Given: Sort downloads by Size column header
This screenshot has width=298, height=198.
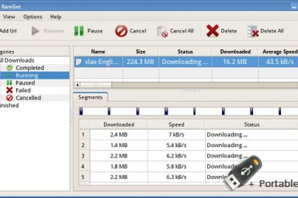Looking at the screenshot, I should tap(140, 52).
